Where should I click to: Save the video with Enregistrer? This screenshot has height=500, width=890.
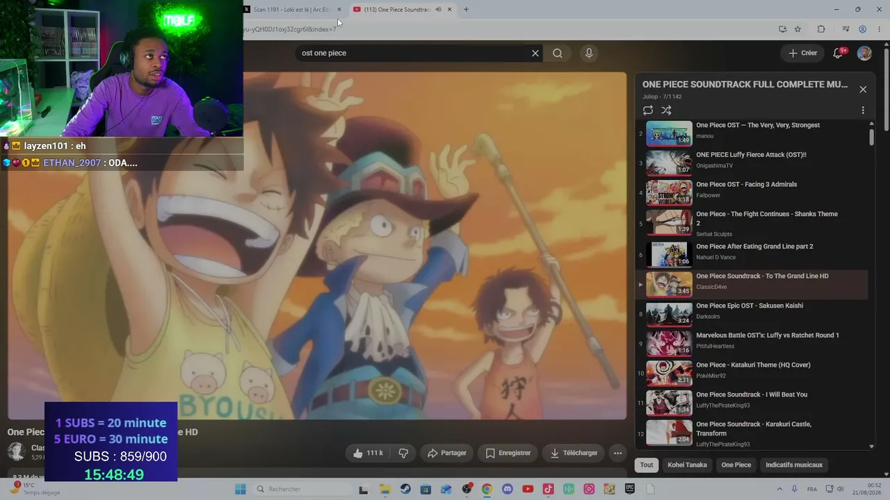pyautogui.click(x=508, y=453)
